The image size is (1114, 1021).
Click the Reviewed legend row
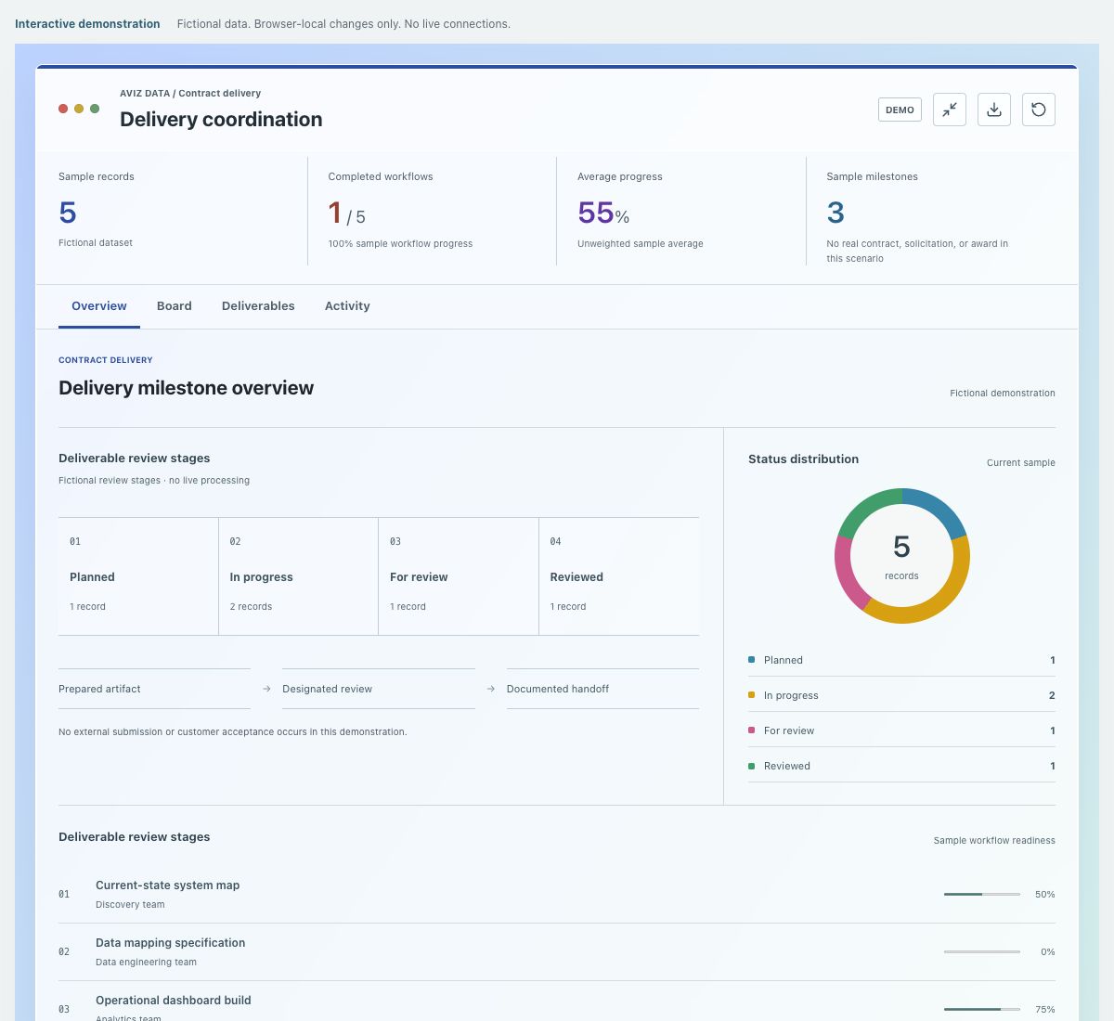coord(901,766)
